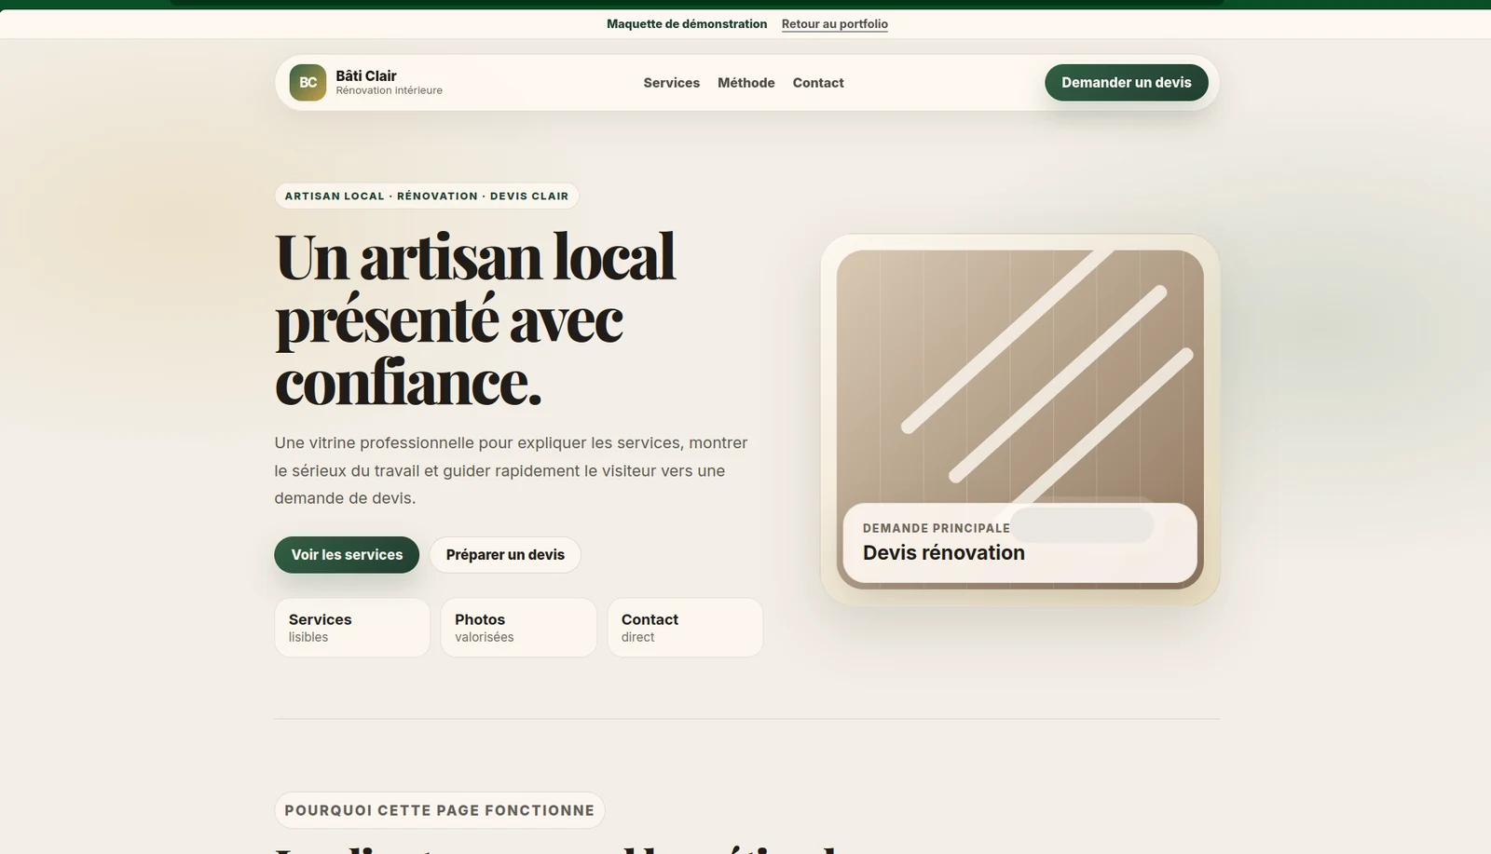Select the Photos valorisées card
The height and width of the screenshot is (854, 1491).
pyautogui.click(x=518, y=628)
